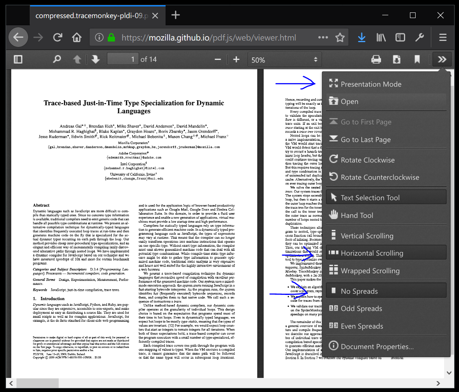
Task: Open the browser downloads panel
Action: (x=362, y=37)
